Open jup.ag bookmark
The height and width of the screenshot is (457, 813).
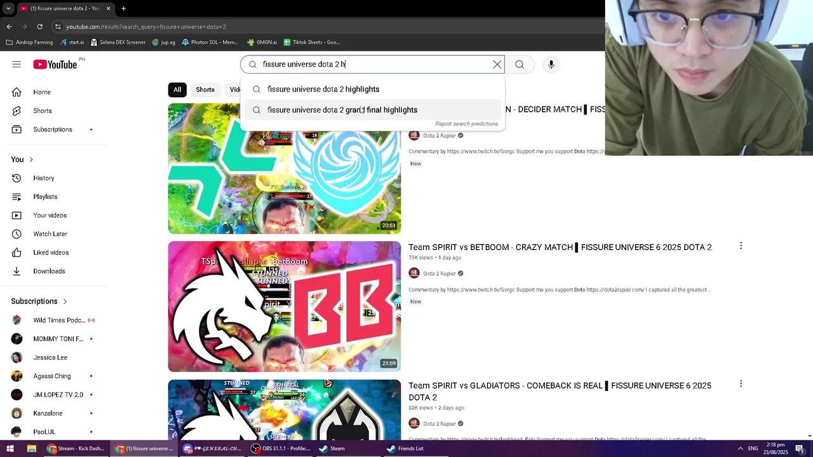click(164, 42)
